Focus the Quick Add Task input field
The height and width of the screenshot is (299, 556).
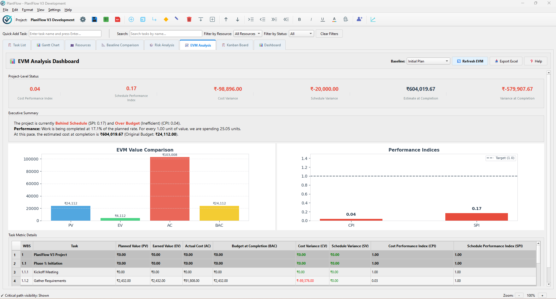(65, 34)
